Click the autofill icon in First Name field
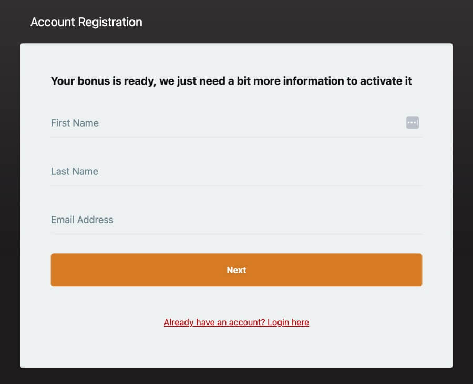473x384 pixels. [x=413, y=122]
